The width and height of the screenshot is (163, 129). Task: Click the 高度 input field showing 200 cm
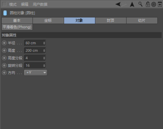33,50
